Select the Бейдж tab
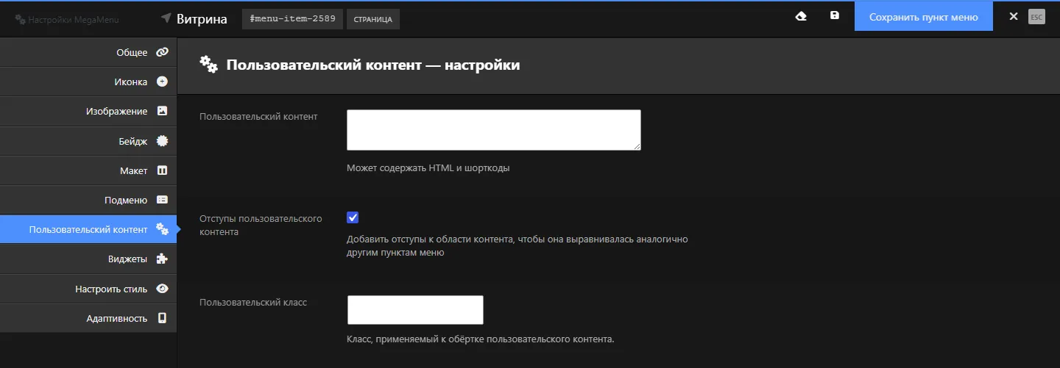This screenshot has width=1060, height=368. [x=88, y=141]
